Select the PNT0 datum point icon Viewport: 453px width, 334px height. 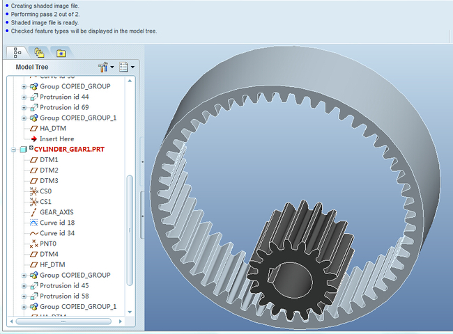pos(33,244)
